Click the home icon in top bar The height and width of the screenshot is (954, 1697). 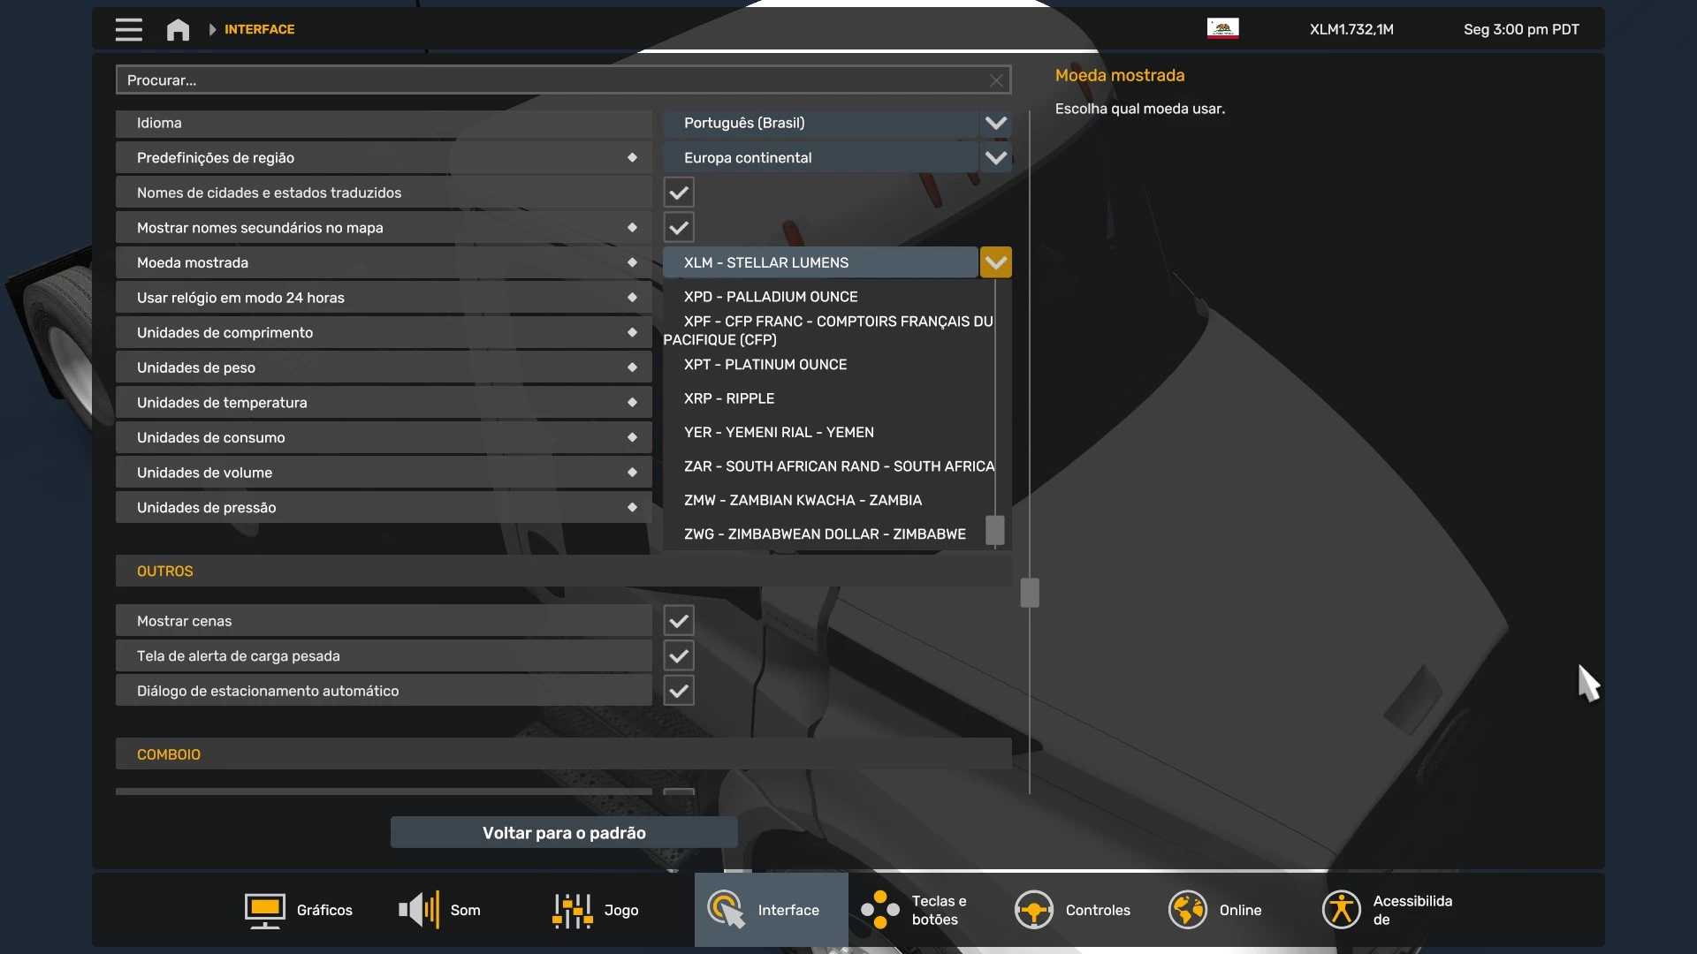pos(178,29)
